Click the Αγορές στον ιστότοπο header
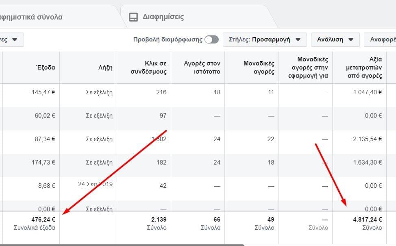Viewport: 396px width, 246px height. [x=202, y=67]
